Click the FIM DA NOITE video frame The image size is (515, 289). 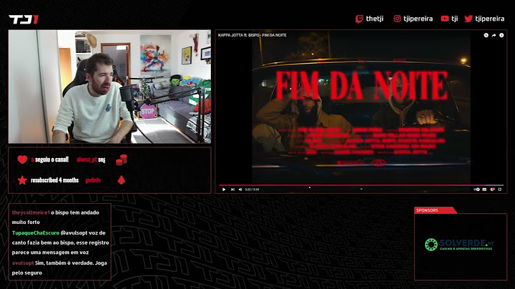pyautogui.click(x=361, y=107)
